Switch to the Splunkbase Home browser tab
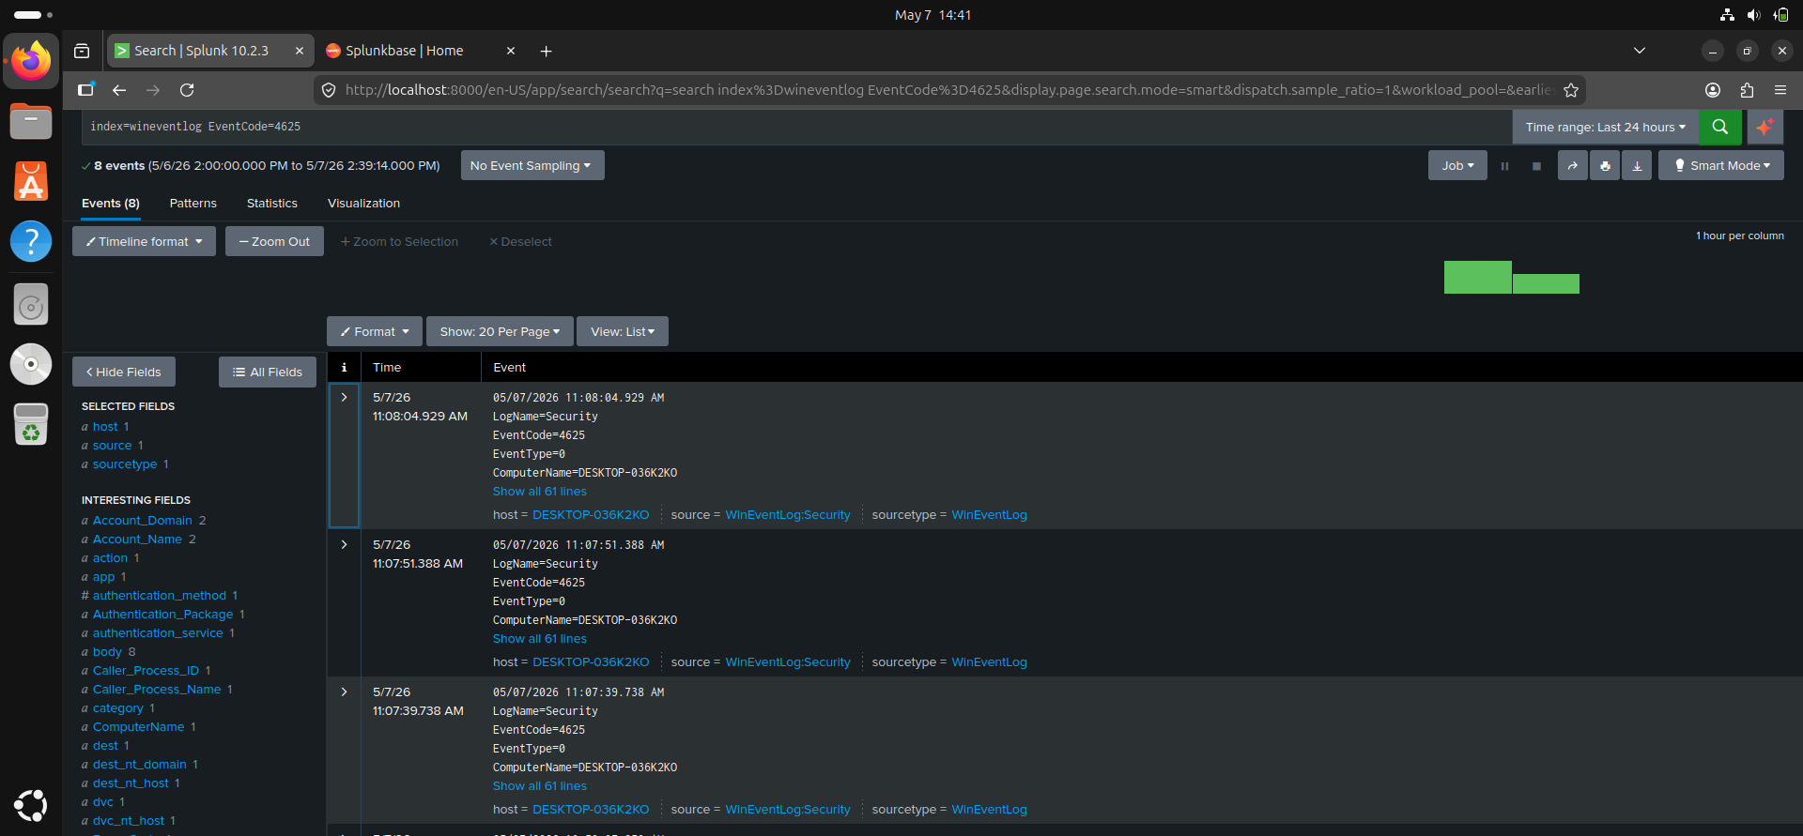 coord(420,51)
